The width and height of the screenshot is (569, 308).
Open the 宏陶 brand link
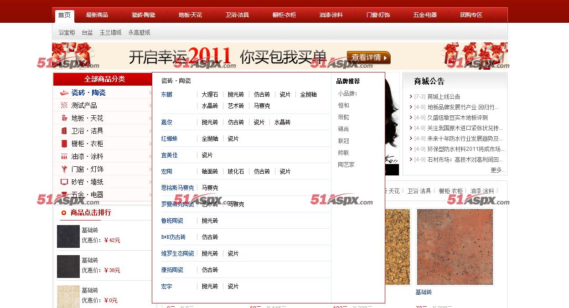[167, 171]
